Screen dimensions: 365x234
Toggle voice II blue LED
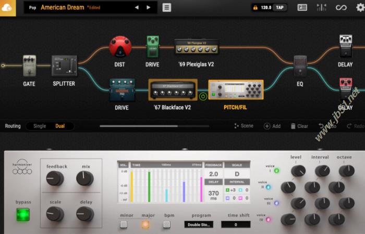(x=268, y=187)
